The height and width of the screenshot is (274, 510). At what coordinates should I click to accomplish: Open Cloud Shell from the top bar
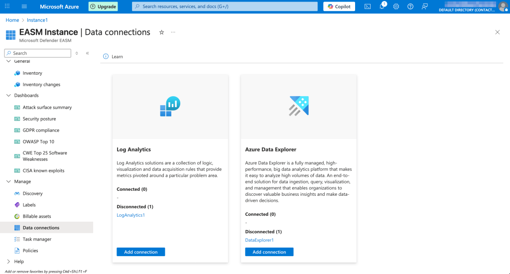[x=368, y=6]
